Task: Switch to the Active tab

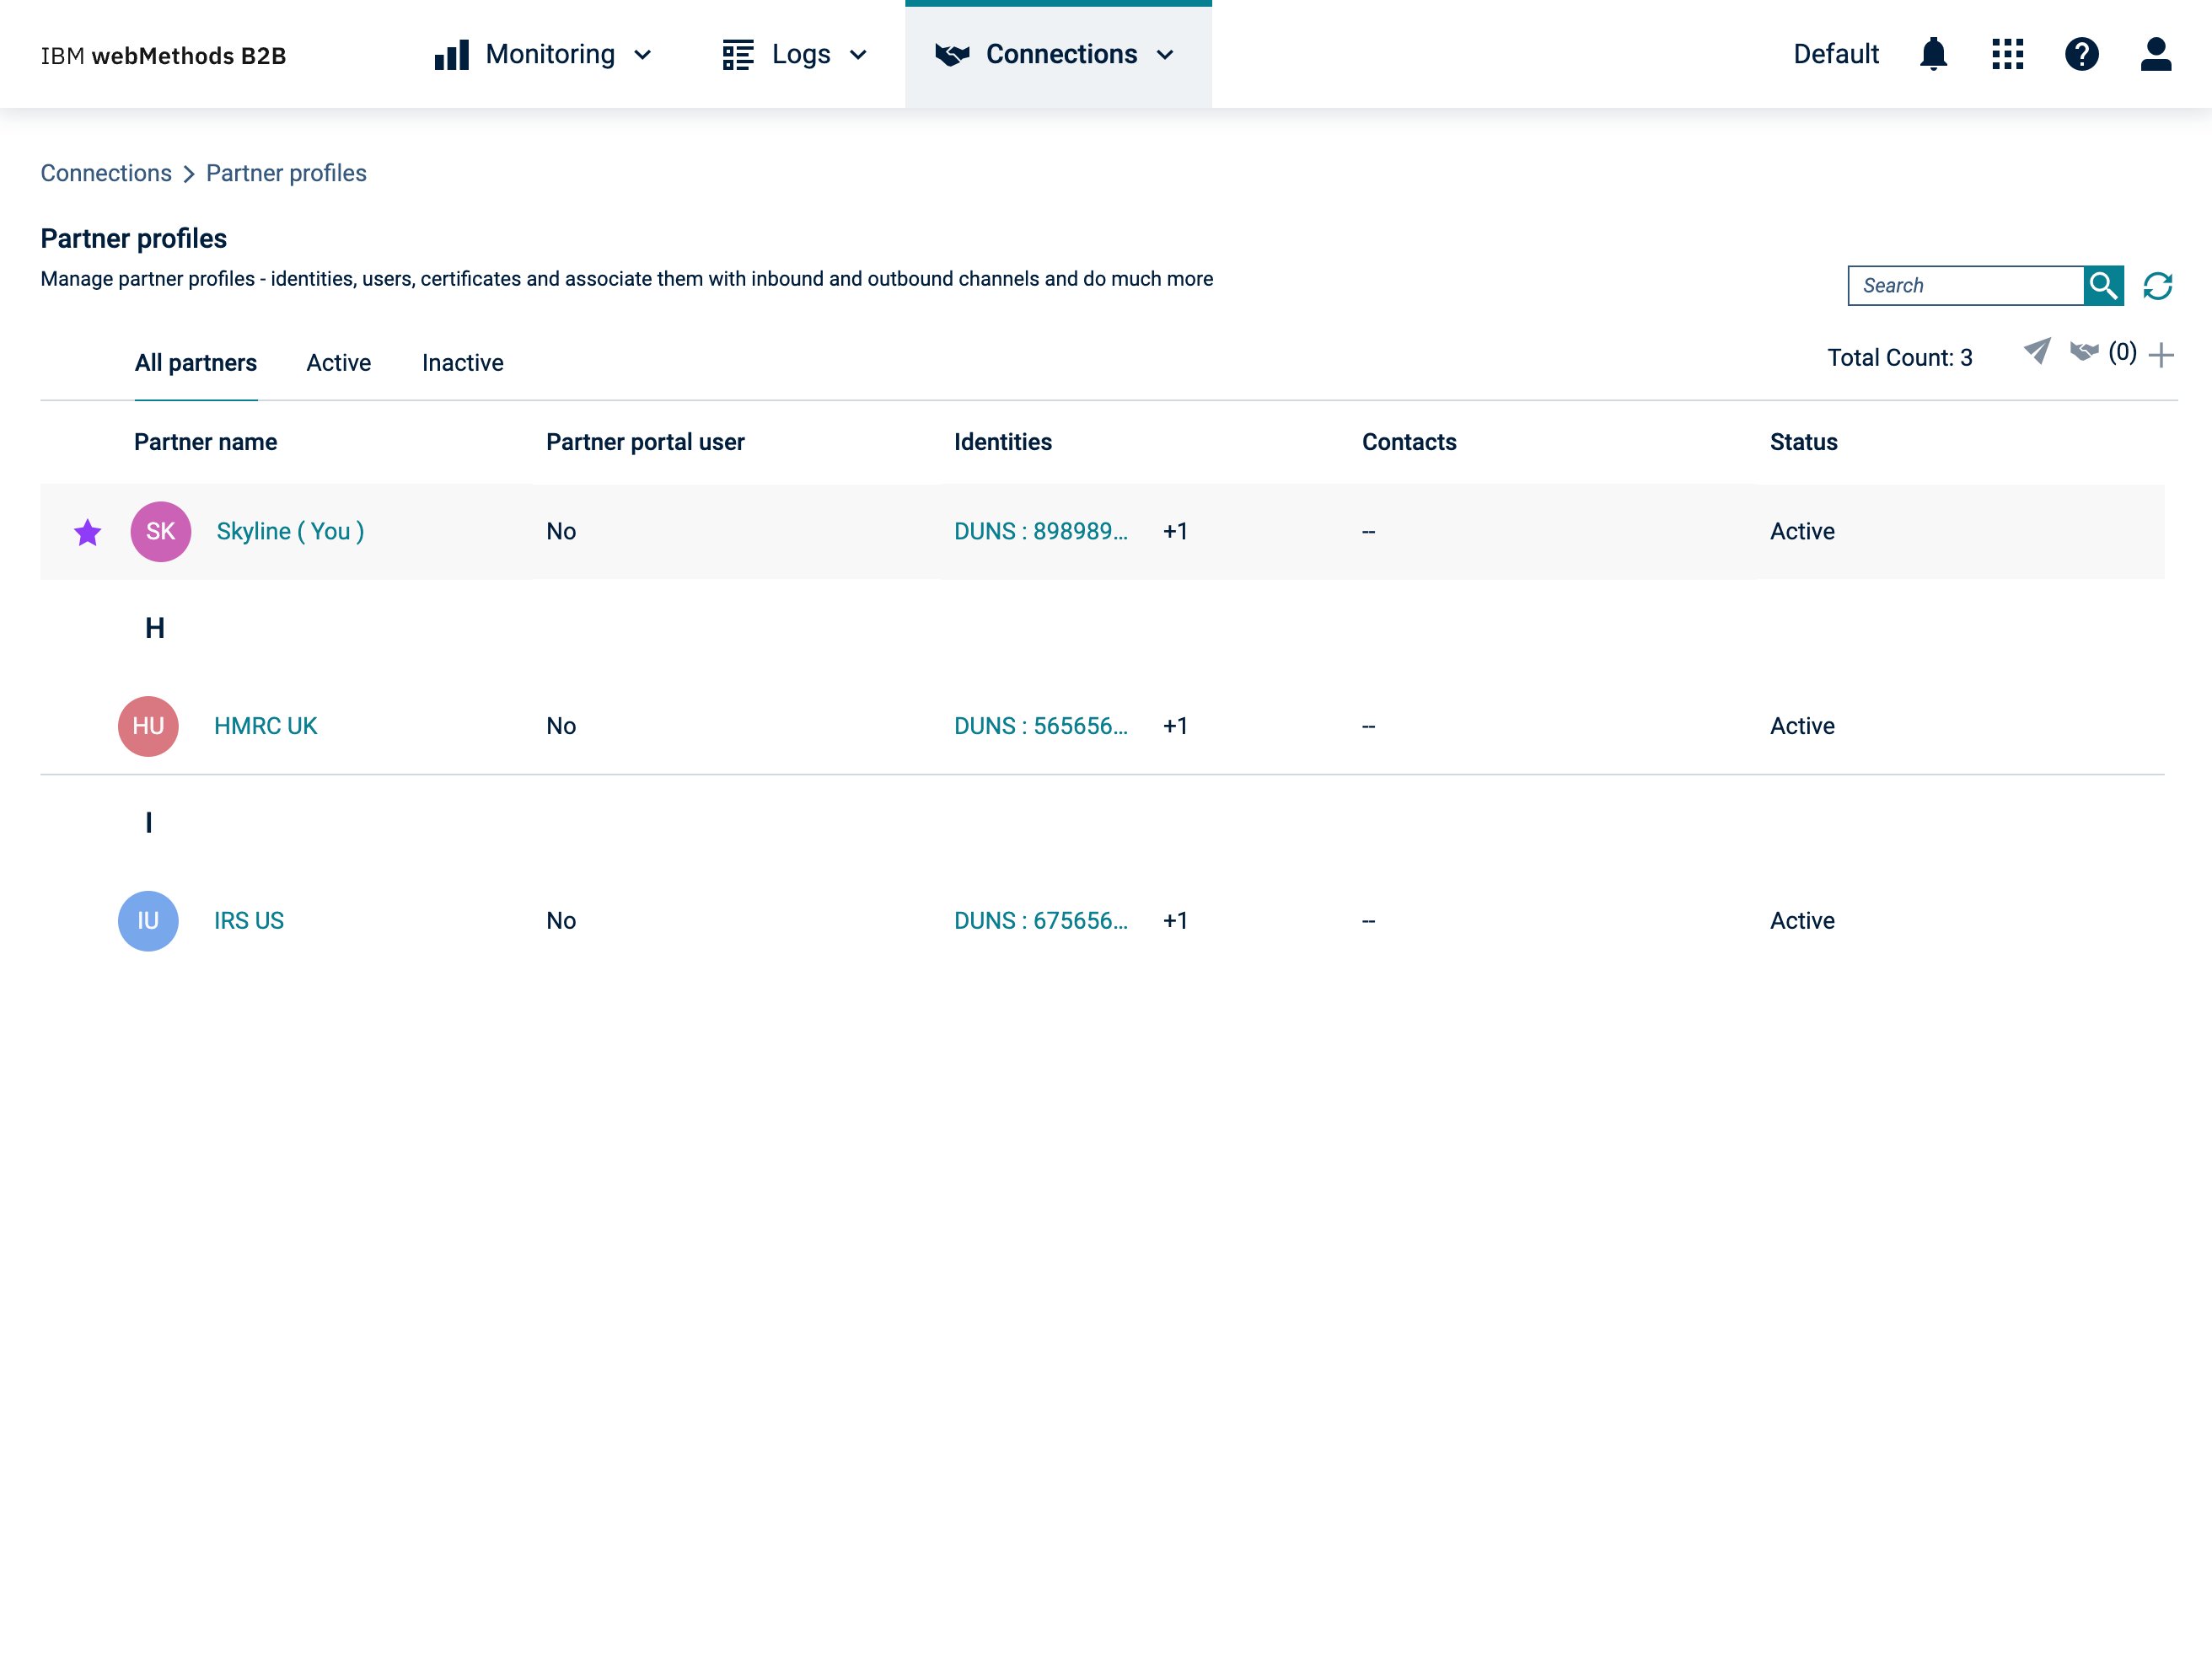Action: [338, 363]
